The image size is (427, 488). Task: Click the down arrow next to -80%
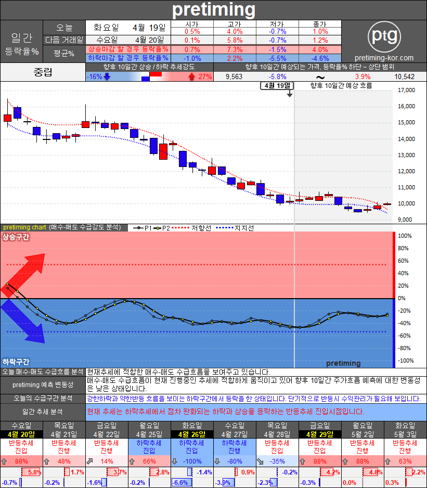tap(217, 461)
